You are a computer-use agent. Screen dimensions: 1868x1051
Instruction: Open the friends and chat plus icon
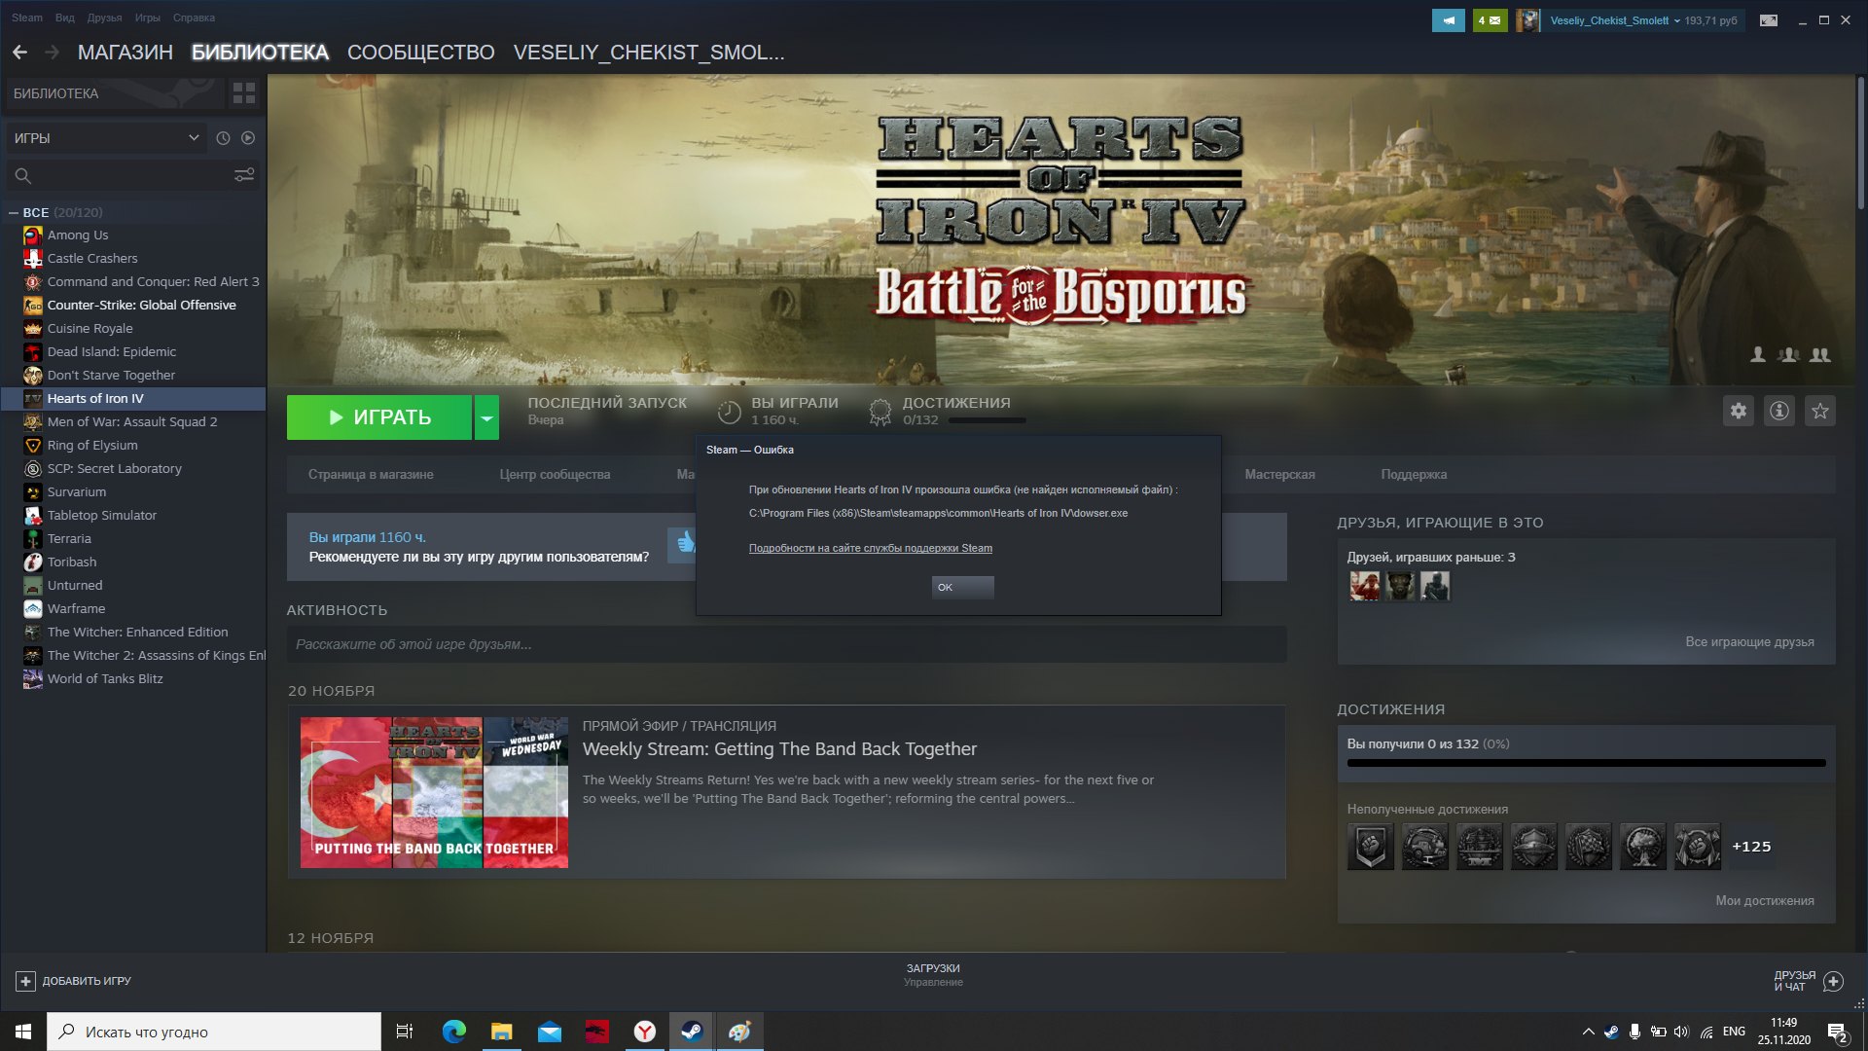point(1833,981)
